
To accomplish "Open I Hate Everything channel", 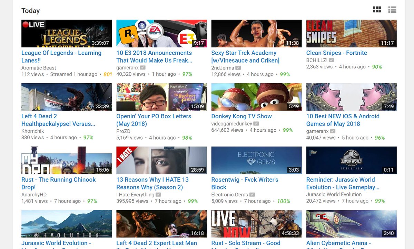I will point(135,195).
